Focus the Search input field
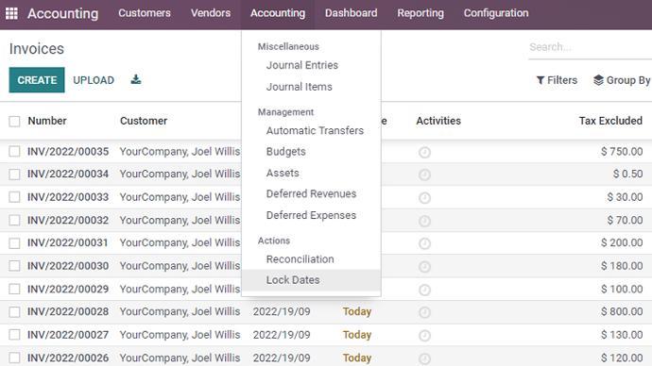The image size is (652, 366). point(590,47)
